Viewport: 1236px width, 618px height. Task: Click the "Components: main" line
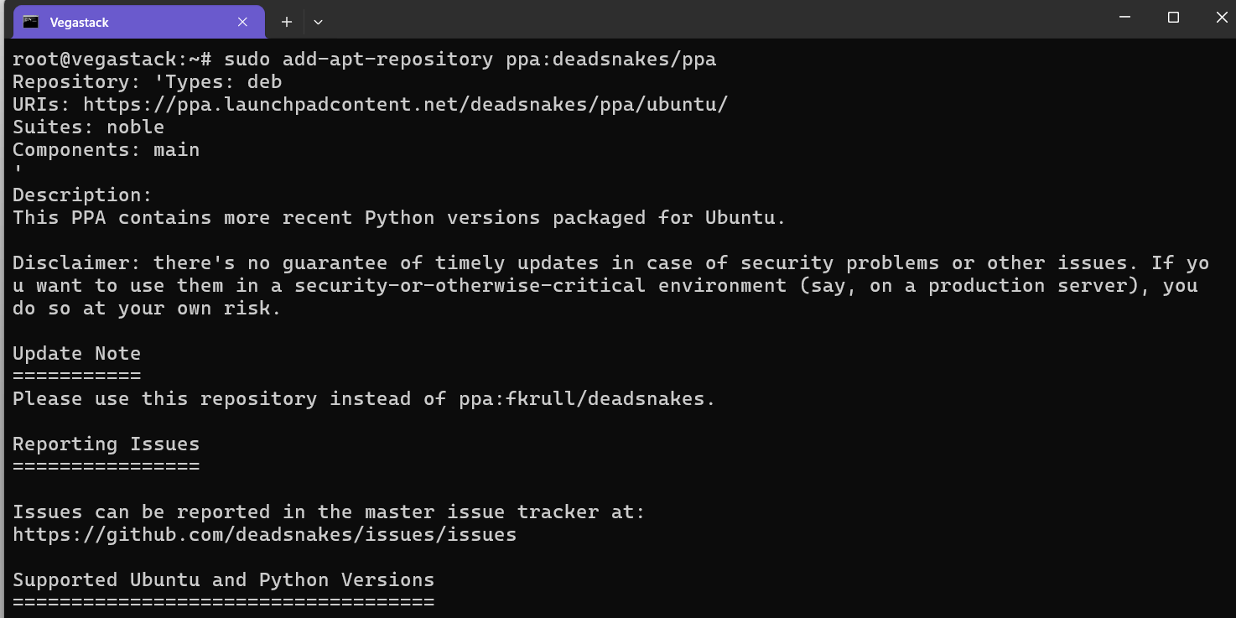tap(106, 150)
